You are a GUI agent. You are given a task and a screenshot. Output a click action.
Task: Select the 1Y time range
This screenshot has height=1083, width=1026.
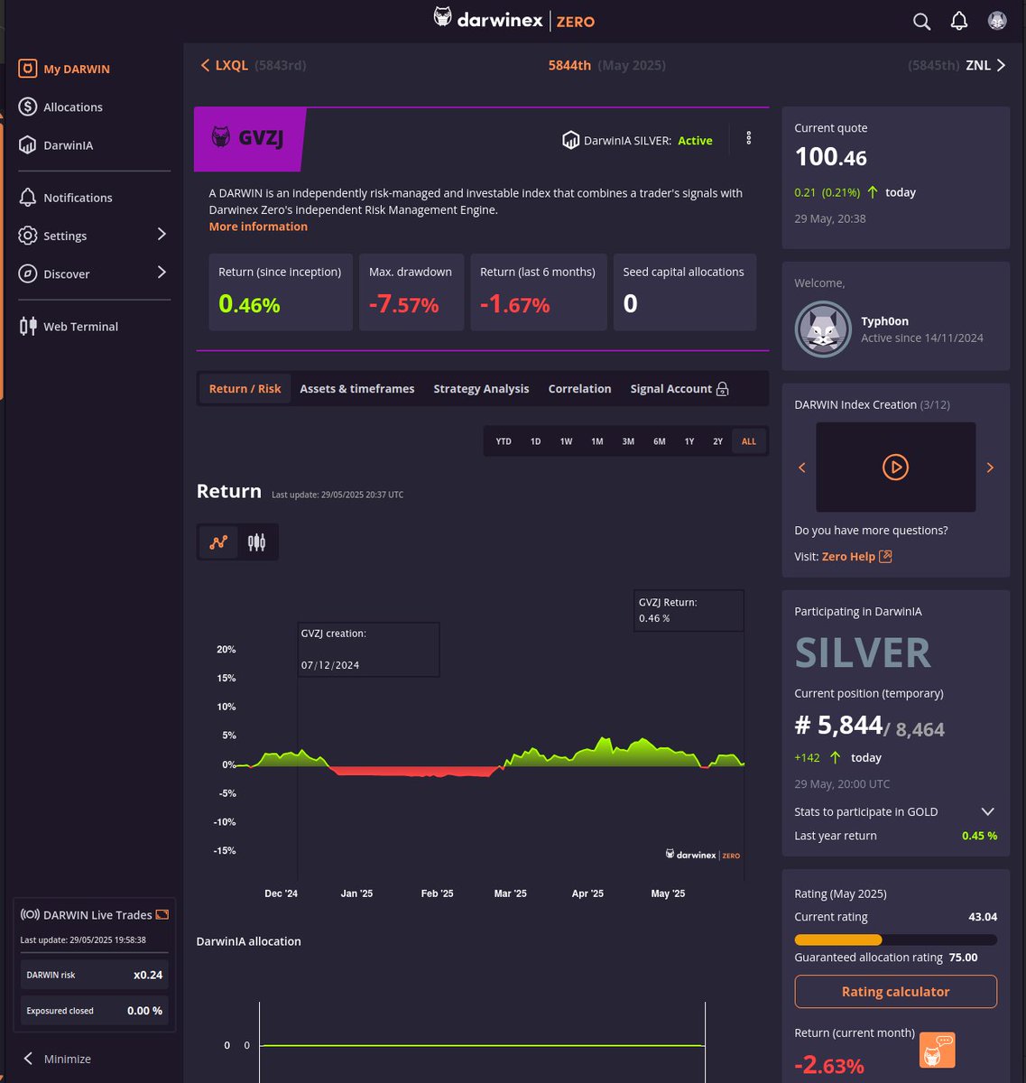(x=689, y=441)
